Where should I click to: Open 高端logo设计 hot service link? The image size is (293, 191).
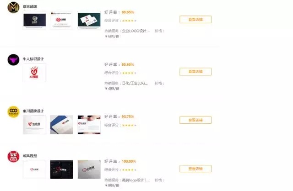(x=136, y=180)
